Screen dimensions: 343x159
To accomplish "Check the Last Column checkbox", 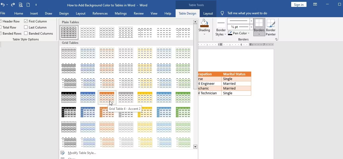I will (26, 27).
